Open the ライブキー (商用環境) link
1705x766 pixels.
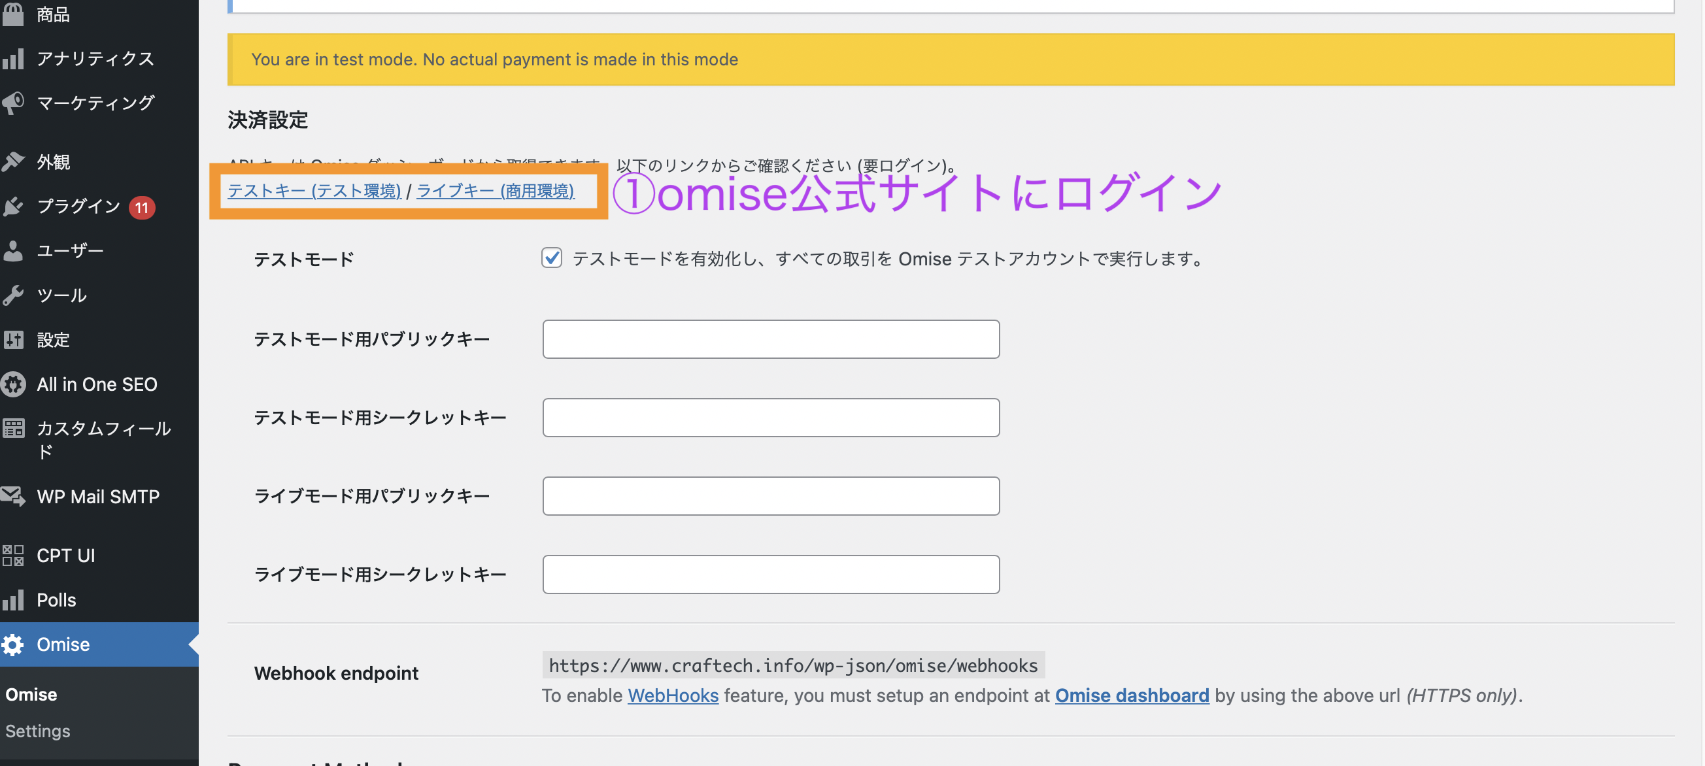pos(495,190)
